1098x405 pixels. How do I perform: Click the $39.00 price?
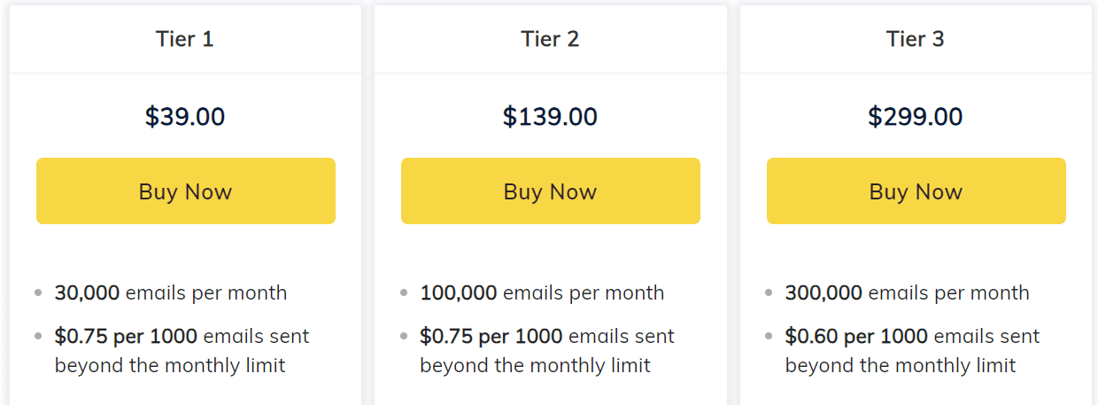(185, 116)
